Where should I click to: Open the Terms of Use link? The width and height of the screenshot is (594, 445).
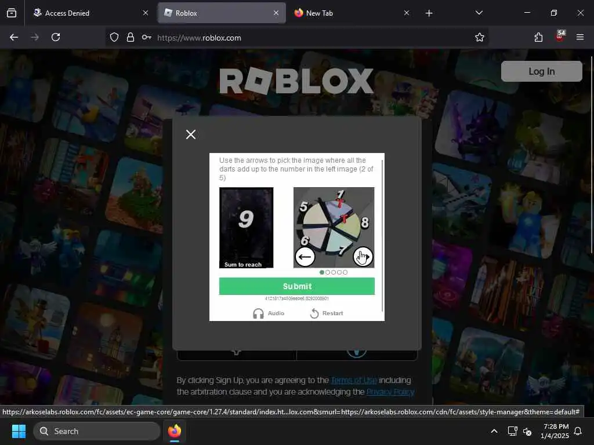pos(354,380)
